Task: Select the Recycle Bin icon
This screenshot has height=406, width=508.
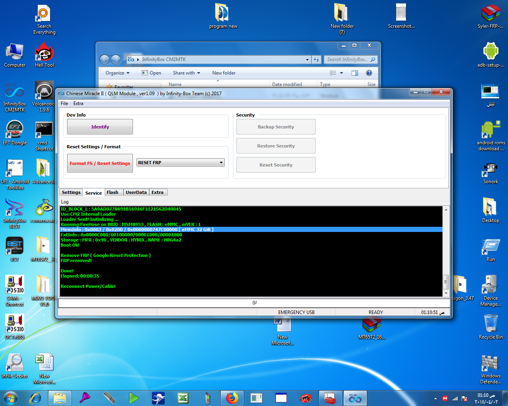Action: coord(491,327)
